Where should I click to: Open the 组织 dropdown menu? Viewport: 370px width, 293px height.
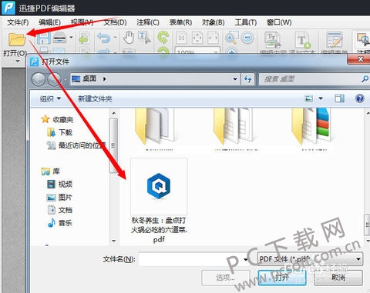pos(50,98)
